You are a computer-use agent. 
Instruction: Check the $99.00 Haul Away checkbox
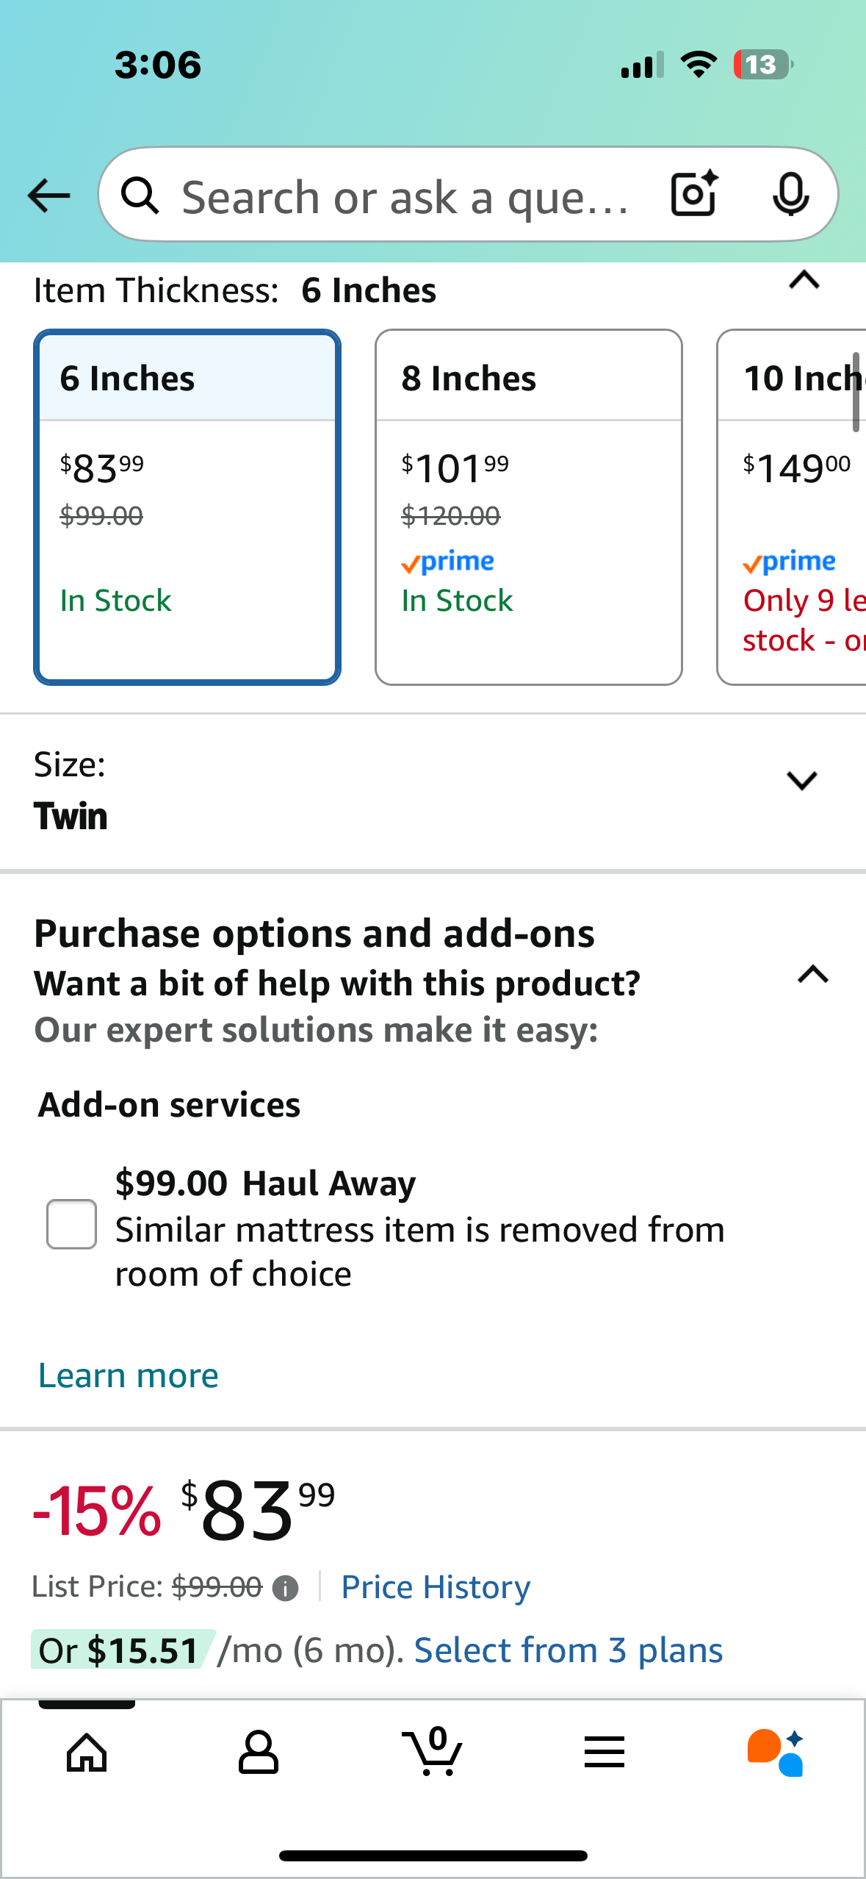tap(71, 1224)
